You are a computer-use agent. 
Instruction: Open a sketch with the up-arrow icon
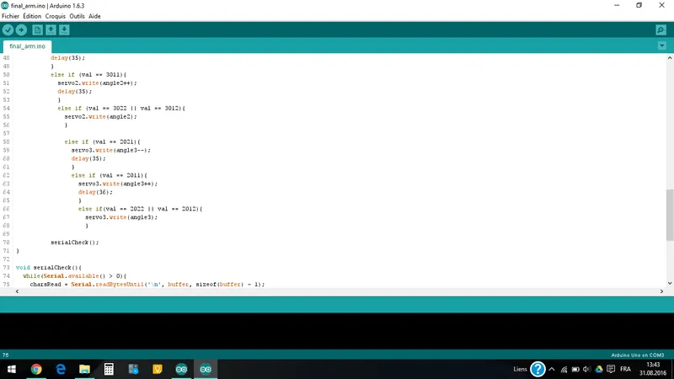click(51, 29)
